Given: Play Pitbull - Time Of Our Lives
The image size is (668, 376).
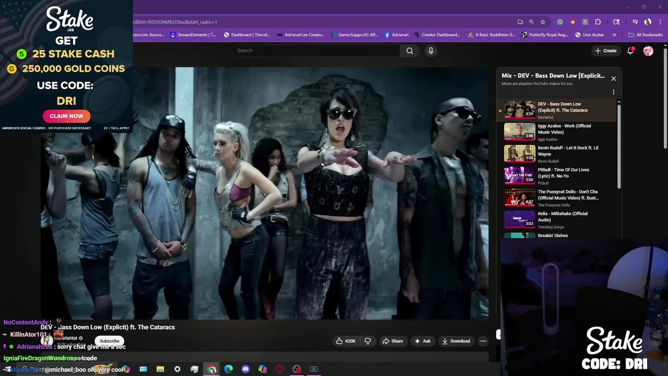Looking at the screenshot, I should 556,176.
